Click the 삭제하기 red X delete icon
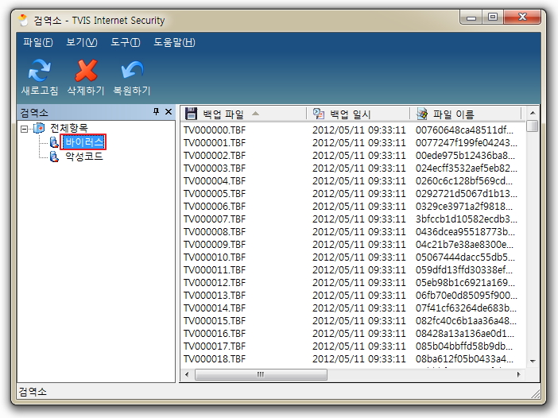Viewport: 558px width, 418px height. [x=86, y=71]
